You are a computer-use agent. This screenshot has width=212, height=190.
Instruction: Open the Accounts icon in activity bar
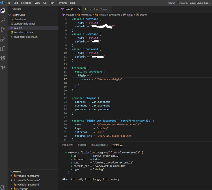(3, 187)
